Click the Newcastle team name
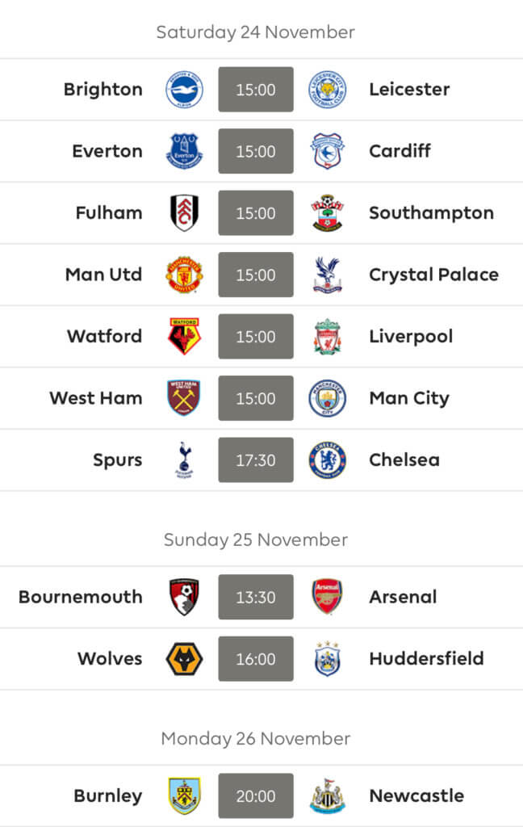523x827 pixels. coord(416,796)
